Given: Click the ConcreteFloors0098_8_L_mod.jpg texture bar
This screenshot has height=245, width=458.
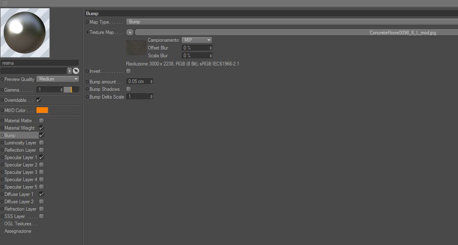Looking at the screenshot, I should pyautogui.click(x=296, y=32).
